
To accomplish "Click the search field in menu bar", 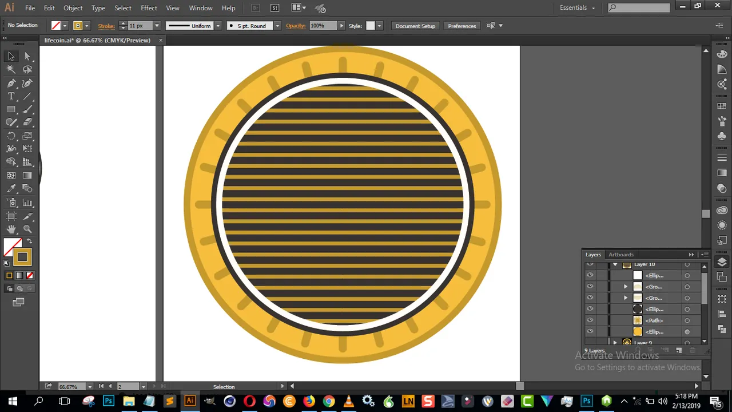I will coord(638,7).
